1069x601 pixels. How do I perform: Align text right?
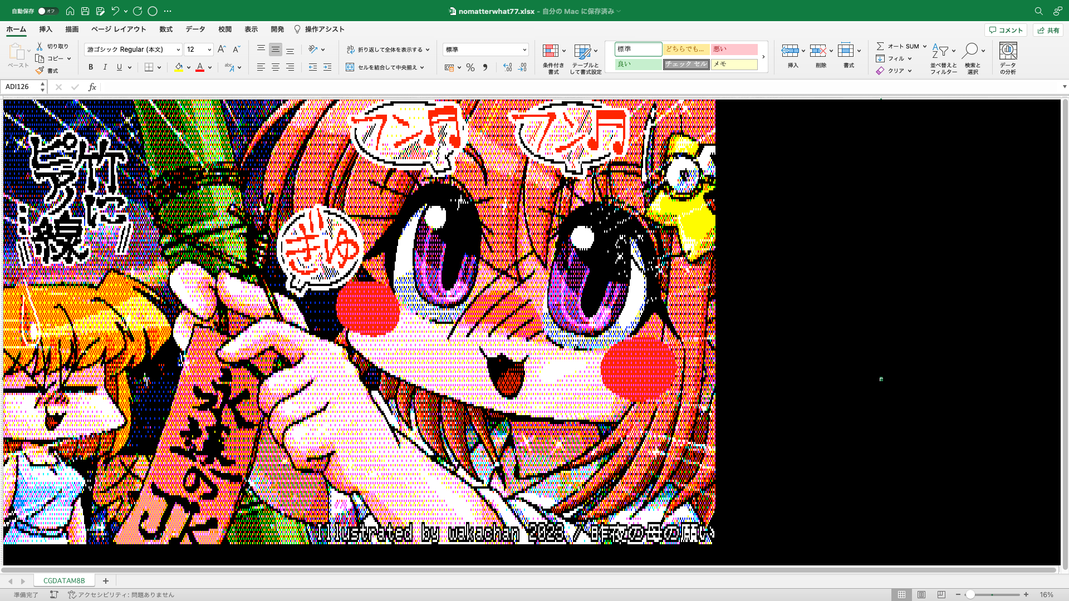click(290, 67)
